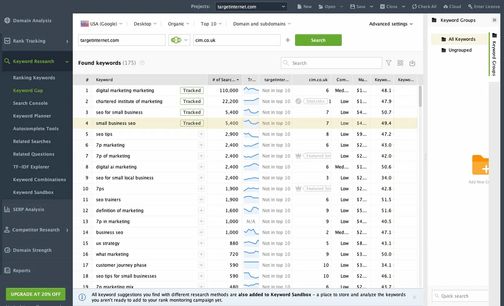504x306 pixels.
Task: Select Keyword Gap submenu item
Action: pyautogui.click(x=28, y=90)
